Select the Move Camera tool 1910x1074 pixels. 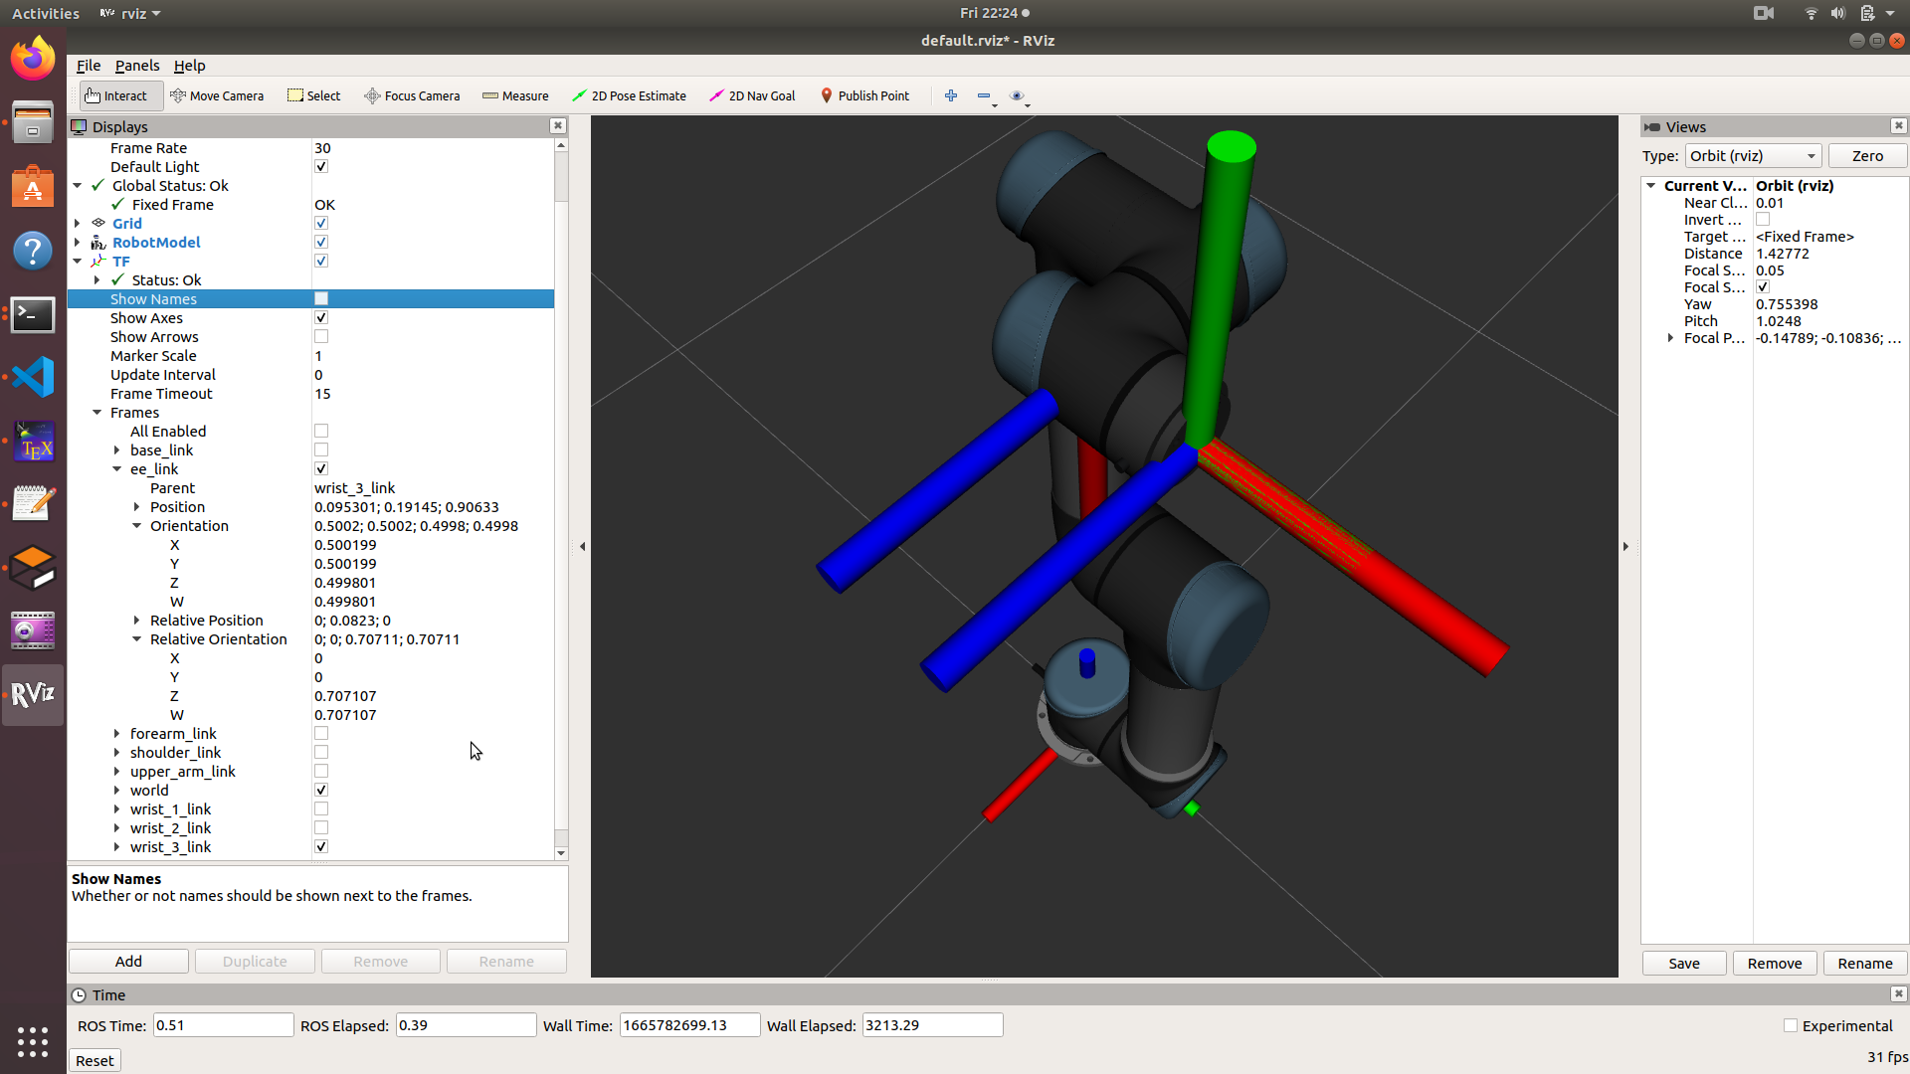coord(217,95)
